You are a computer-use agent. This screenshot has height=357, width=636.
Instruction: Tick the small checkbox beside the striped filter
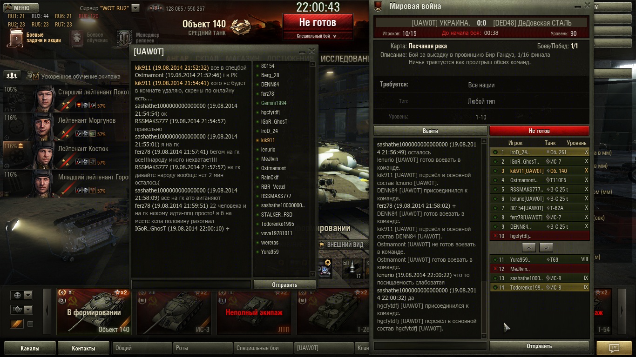point(30,324)
